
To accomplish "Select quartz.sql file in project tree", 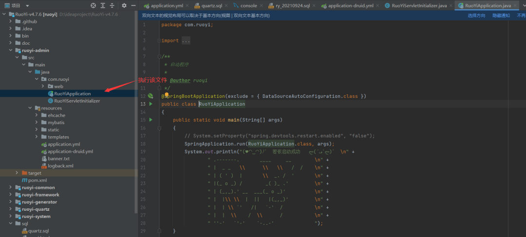I will [x=35, y=231].
